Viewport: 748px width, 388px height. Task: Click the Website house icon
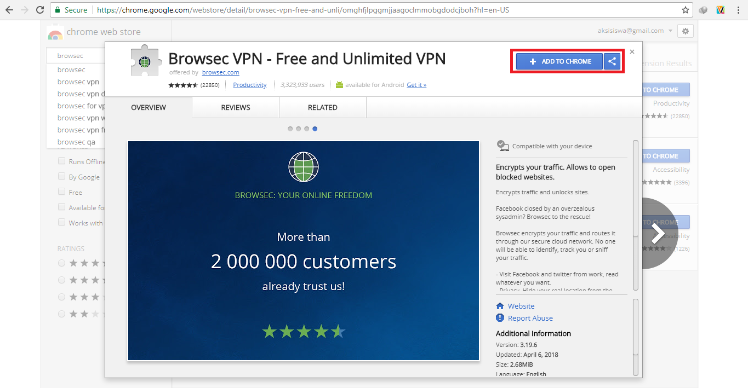[x=500, y=306]
